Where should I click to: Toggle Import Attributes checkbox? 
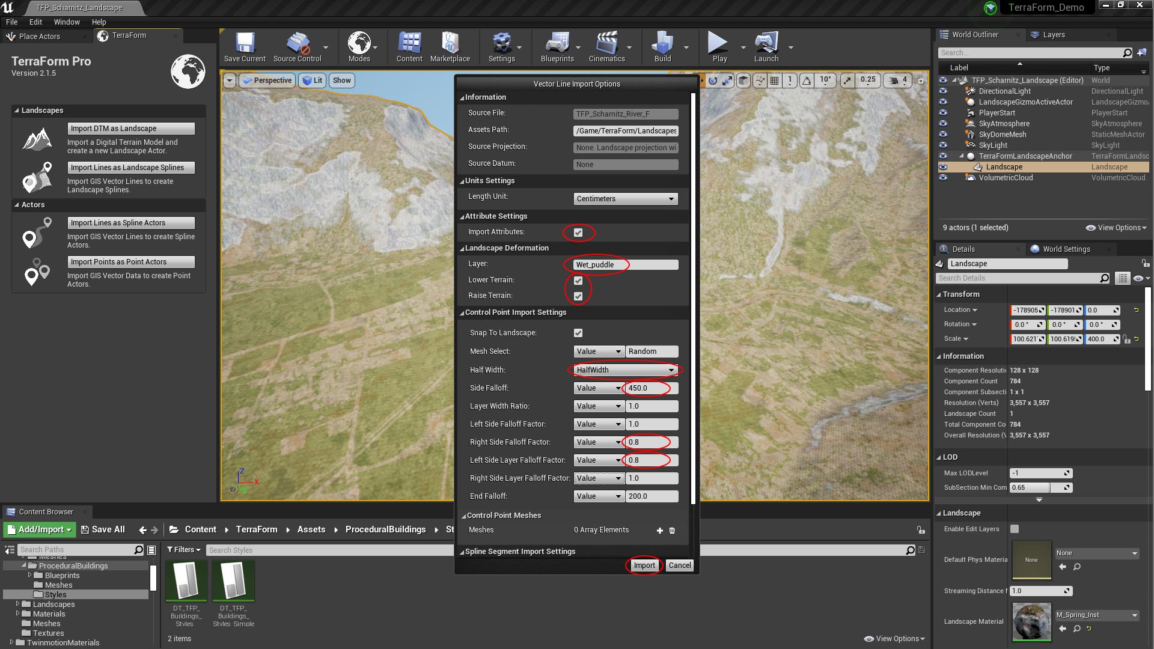578,233
